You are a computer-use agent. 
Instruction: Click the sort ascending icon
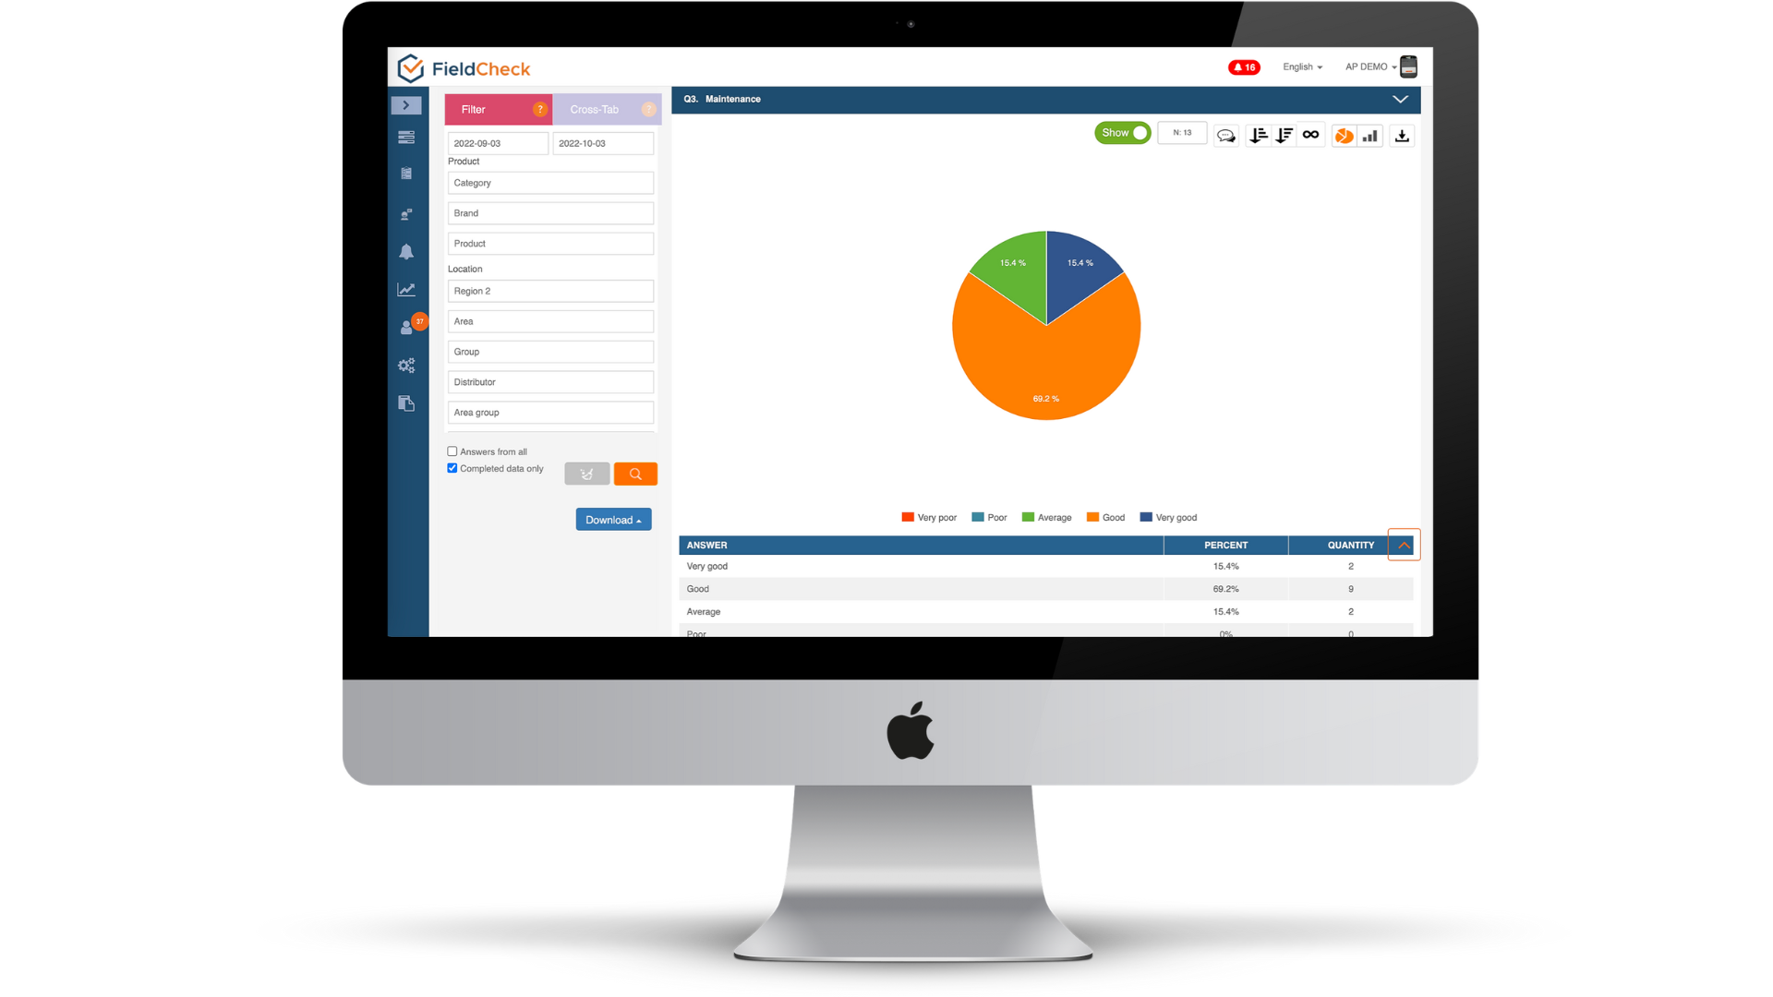[1258, 134]
